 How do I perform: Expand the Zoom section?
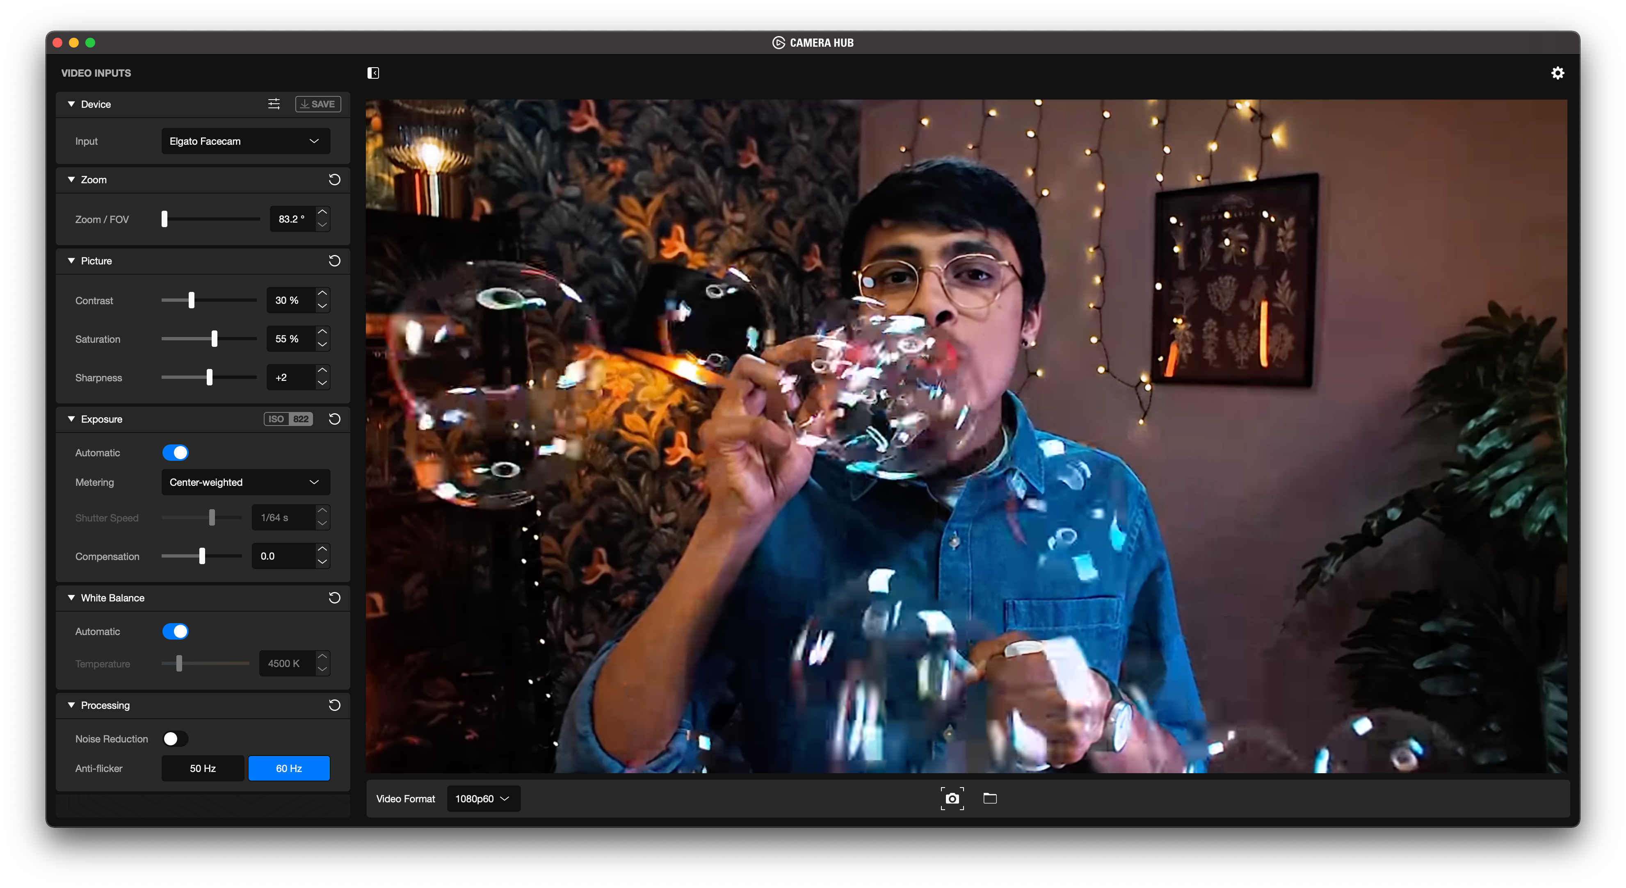pyautogui.click(x=72, y=179)
